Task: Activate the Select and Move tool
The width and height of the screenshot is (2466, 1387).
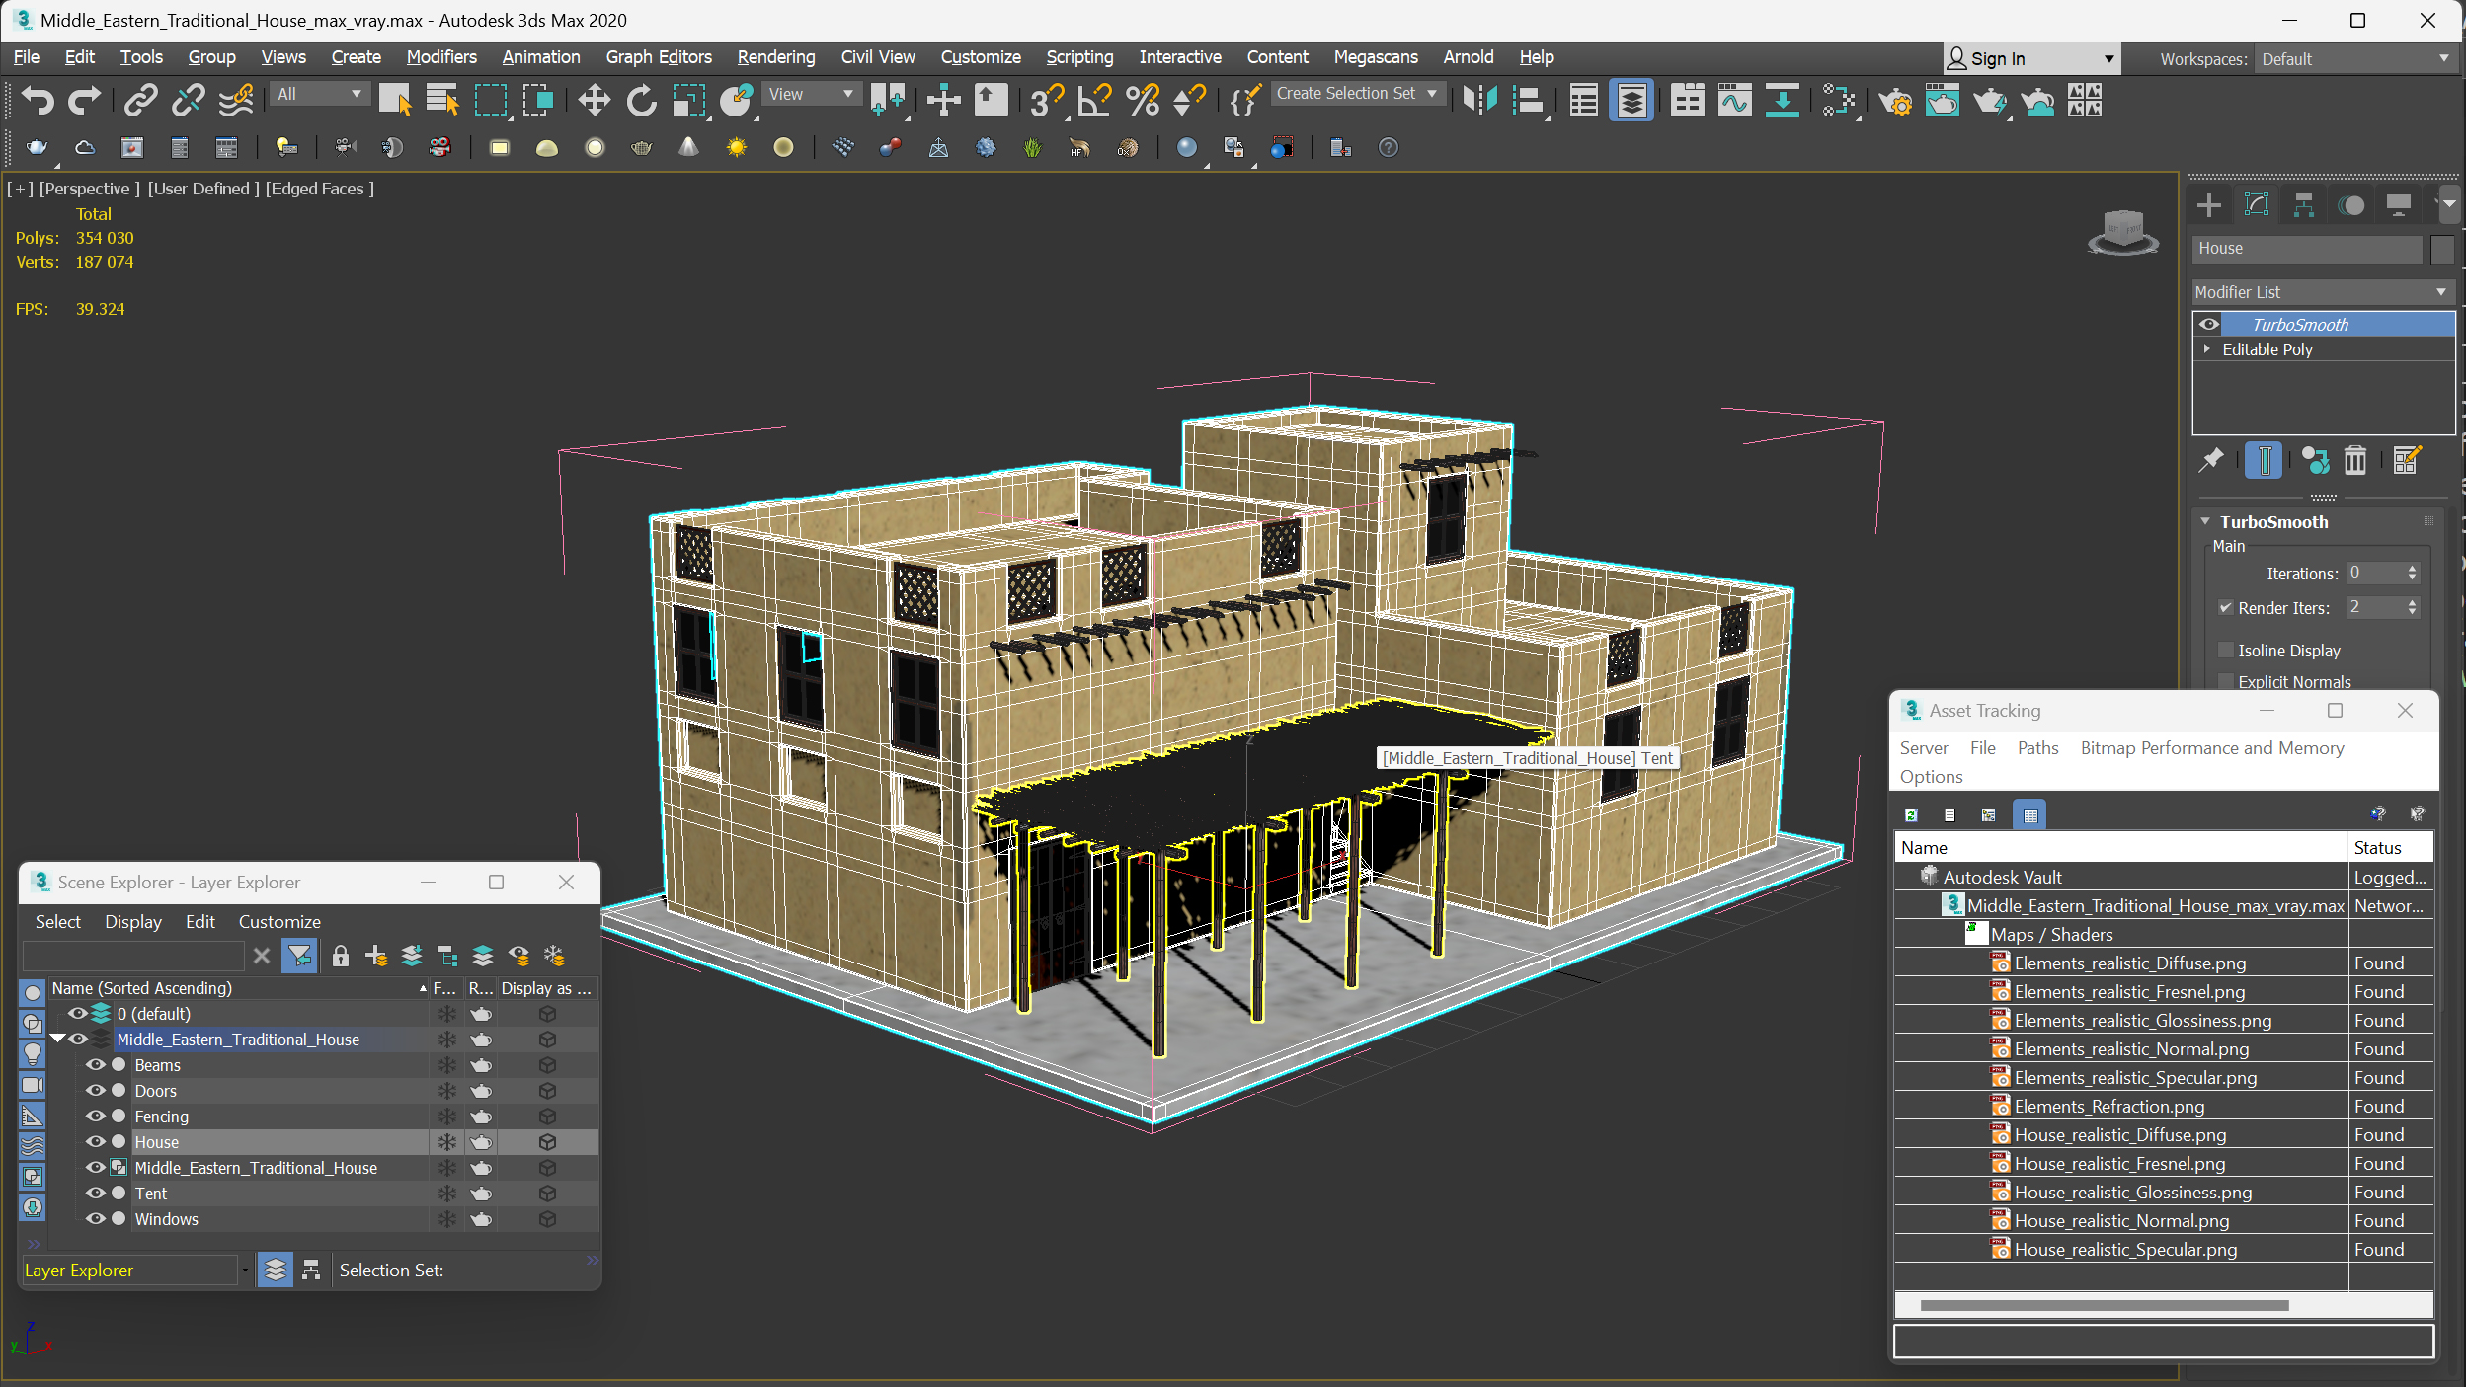Action: point(594,100)
